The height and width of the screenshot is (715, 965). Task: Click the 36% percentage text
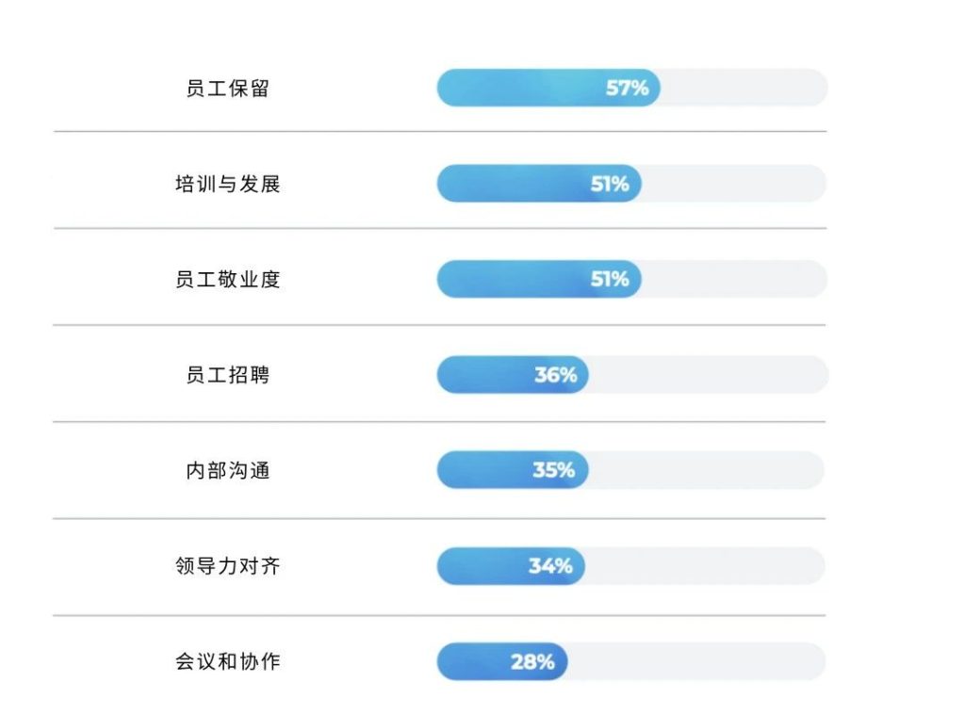point(556,375)
